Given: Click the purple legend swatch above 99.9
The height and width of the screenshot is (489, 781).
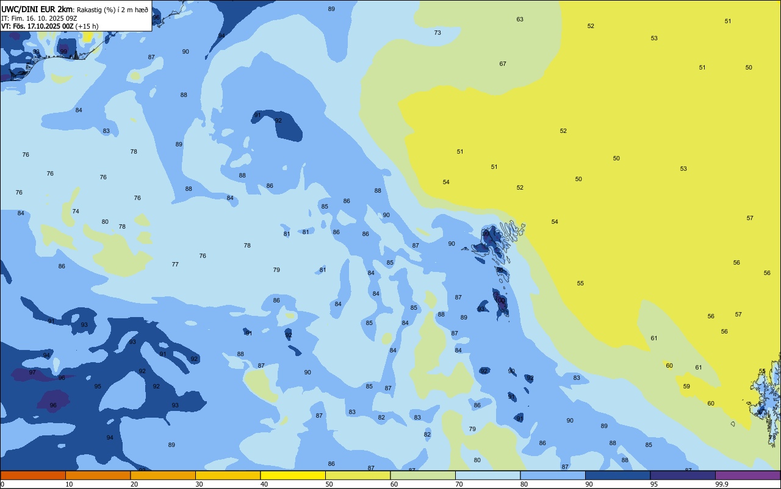Looking at the screenshot, I should (x=747, y=475).
